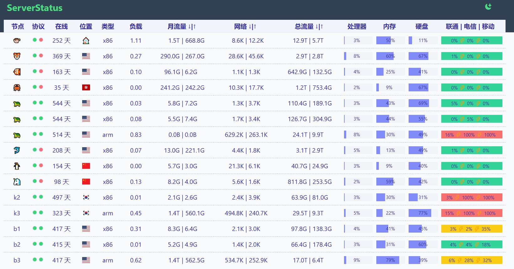Expand the k2 server row
The image size is (514, 269).
17,197
